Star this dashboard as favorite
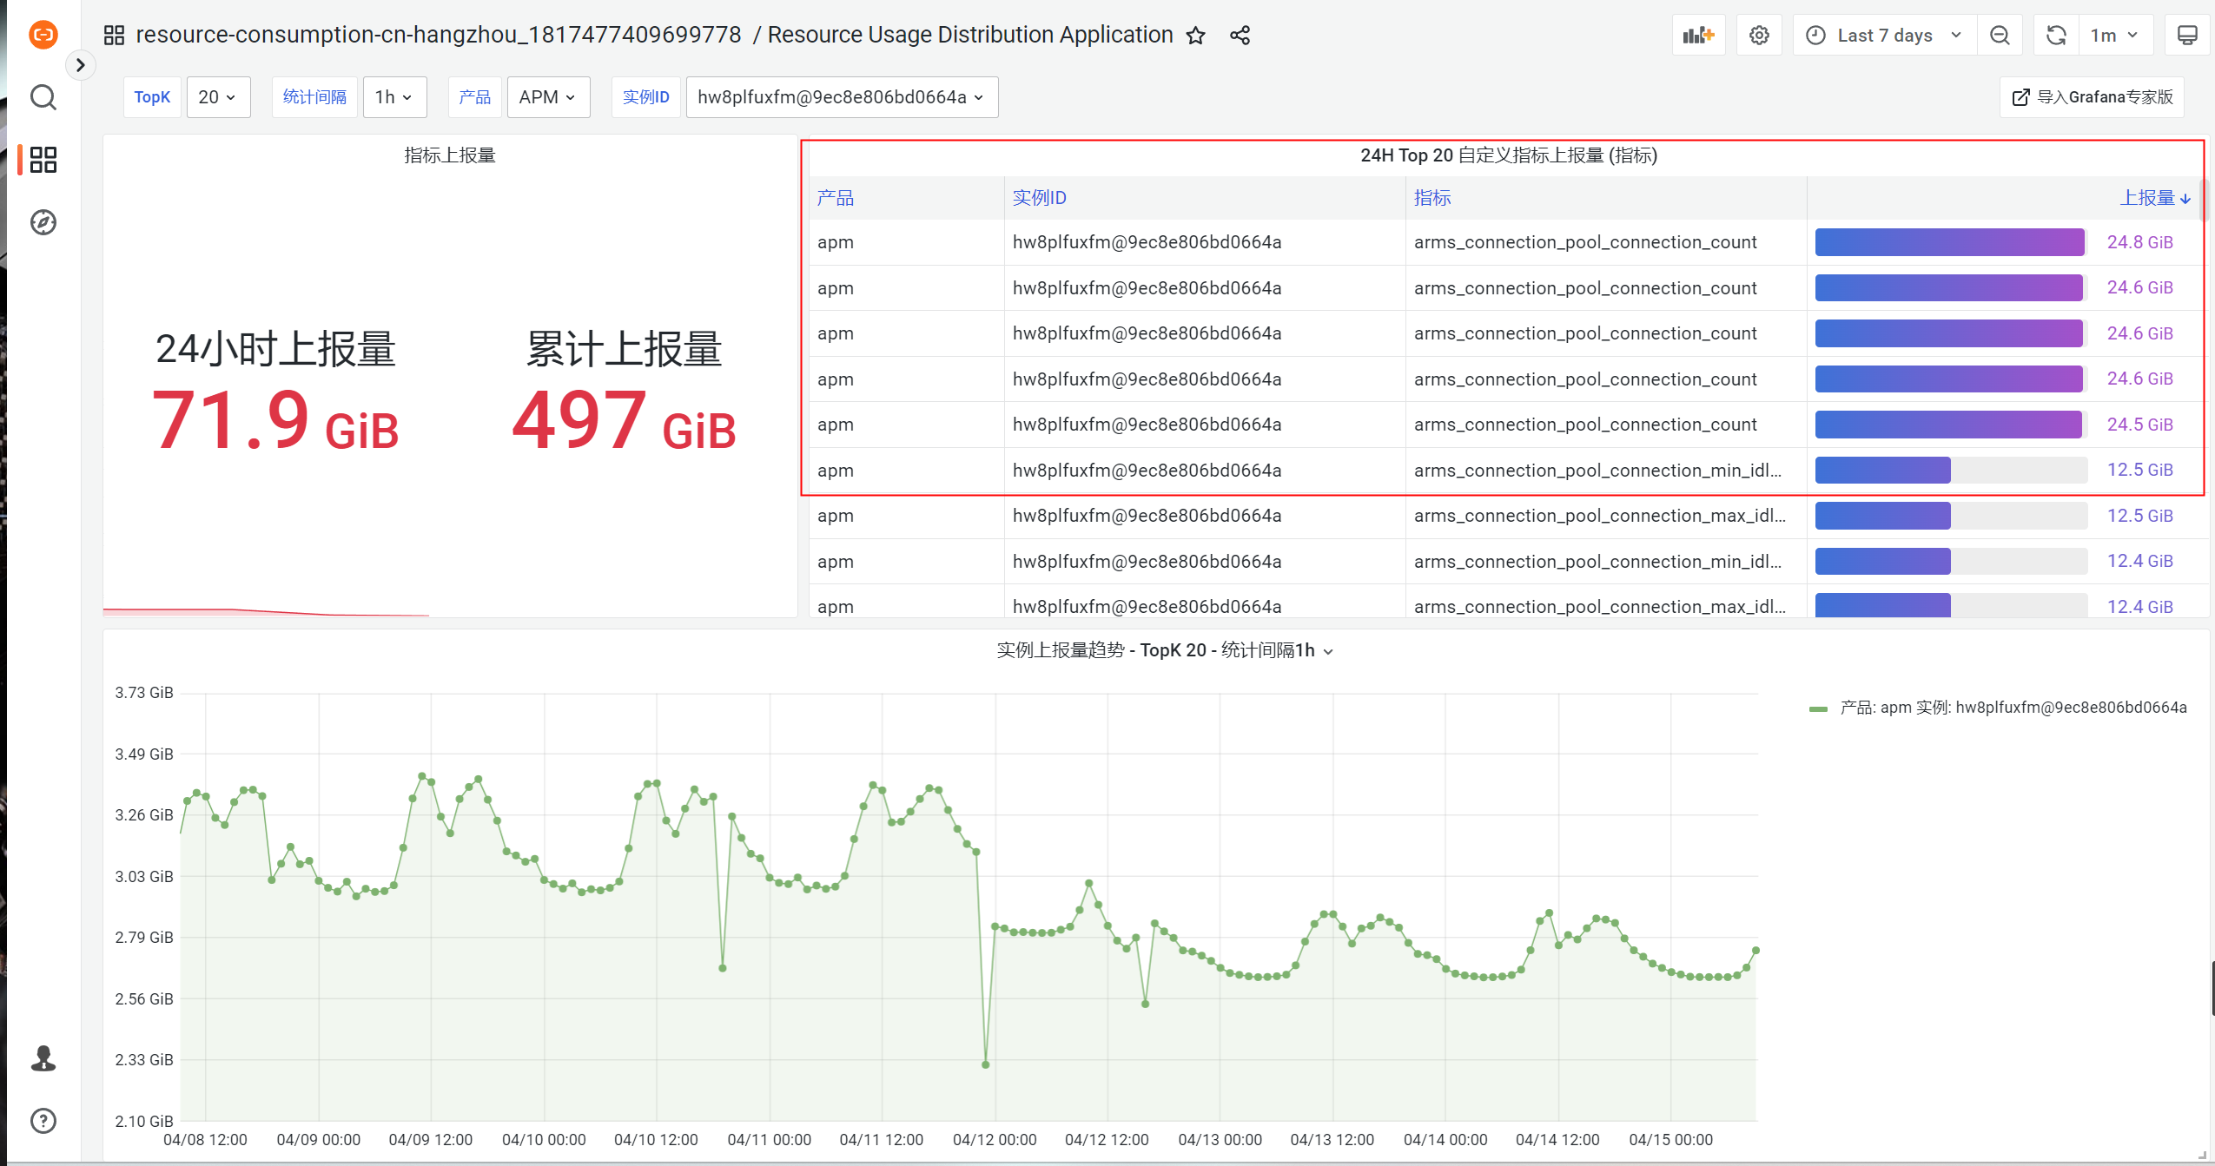 click(x=1196, y=35)
